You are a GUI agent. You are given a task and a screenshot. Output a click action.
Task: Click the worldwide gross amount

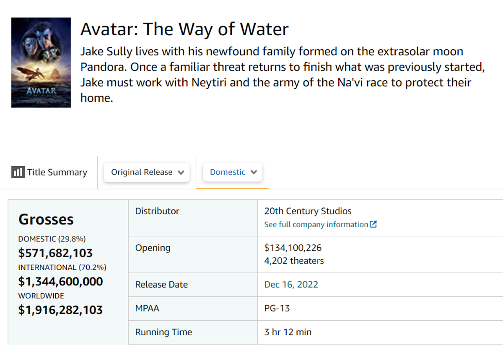[60, 310]
